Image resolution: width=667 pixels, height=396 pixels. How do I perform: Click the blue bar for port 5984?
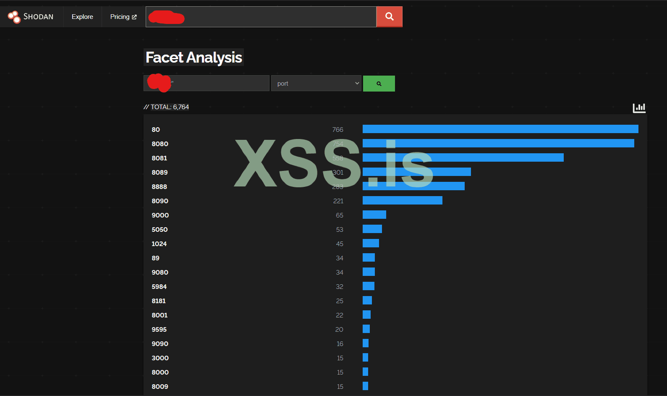pos(369,286)
